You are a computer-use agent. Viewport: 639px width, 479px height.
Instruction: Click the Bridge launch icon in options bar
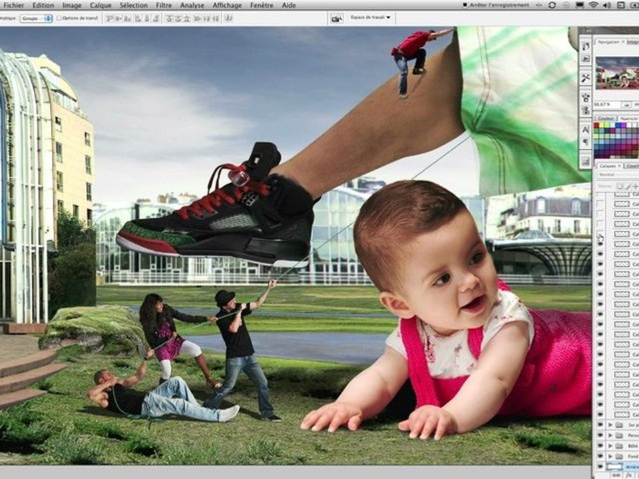(x=337, y=19)
